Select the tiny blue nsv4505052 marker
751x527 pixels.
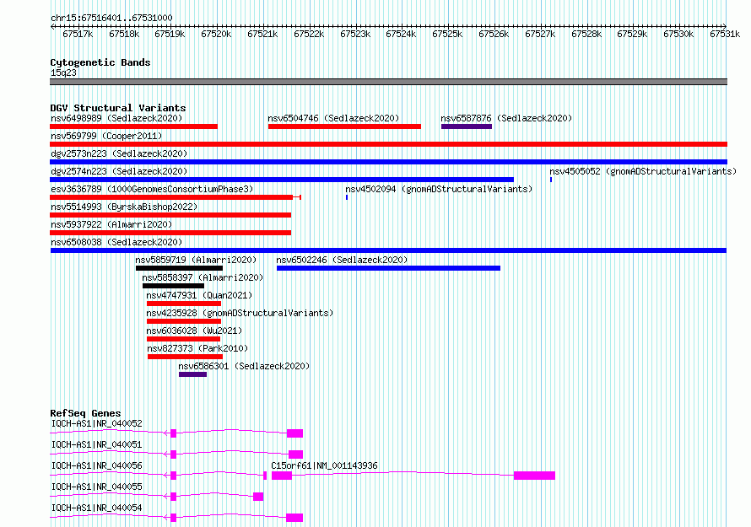tap(551, 180)
